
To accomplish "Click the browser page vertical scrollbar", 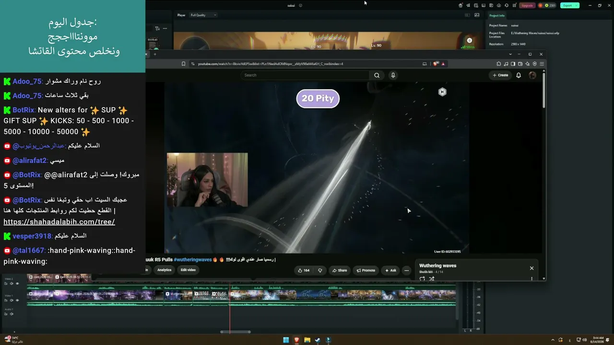I will pos(543,90).
